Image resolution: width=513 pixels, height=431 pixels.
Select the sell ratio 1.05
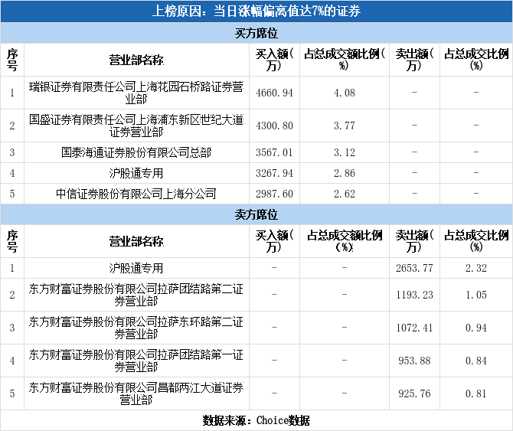(x=476, y=295)
